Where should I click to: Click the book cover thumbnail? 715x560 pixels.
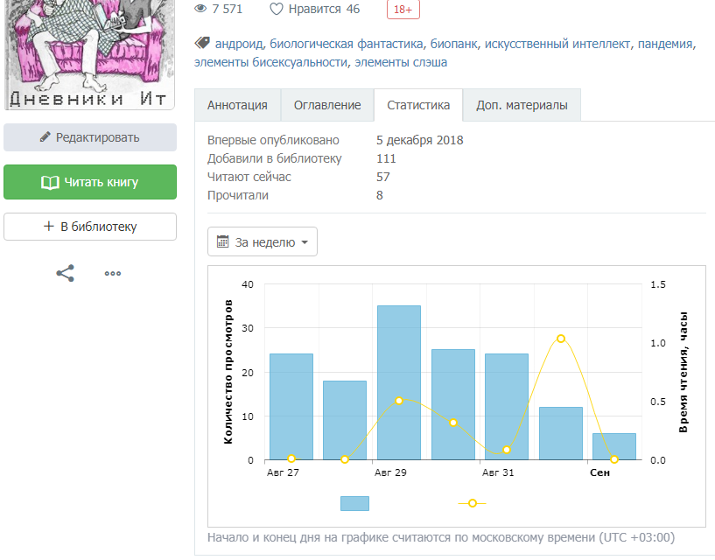tap(90, 52)
